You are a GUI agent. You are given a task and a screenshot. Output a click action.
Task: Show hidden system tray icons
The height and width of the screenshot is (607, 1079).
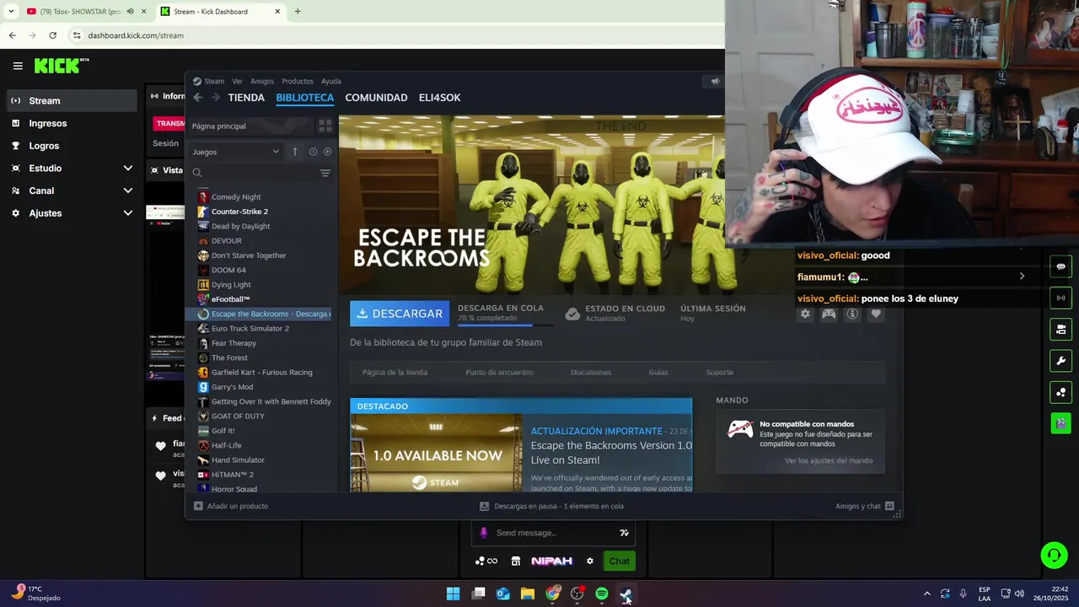[x=926, y=594]
